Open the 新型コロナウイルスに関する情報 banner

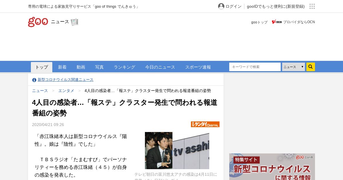point(272,167)
